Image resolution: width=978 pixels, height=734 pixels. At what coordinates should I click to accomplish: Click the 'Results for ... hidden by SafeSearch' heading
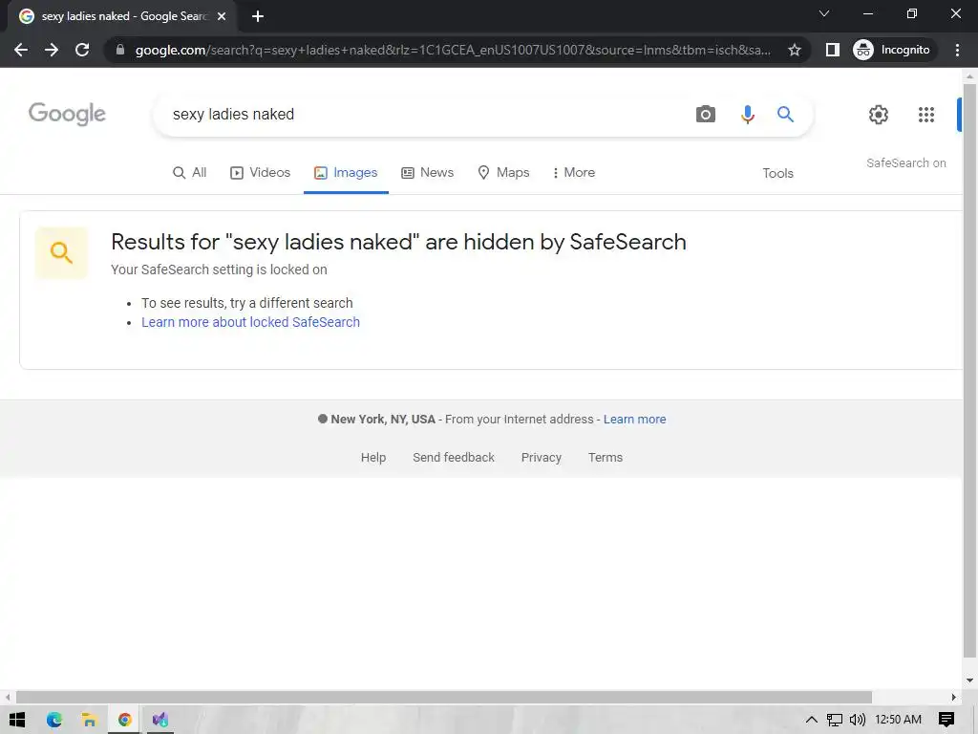click(398, 242)
